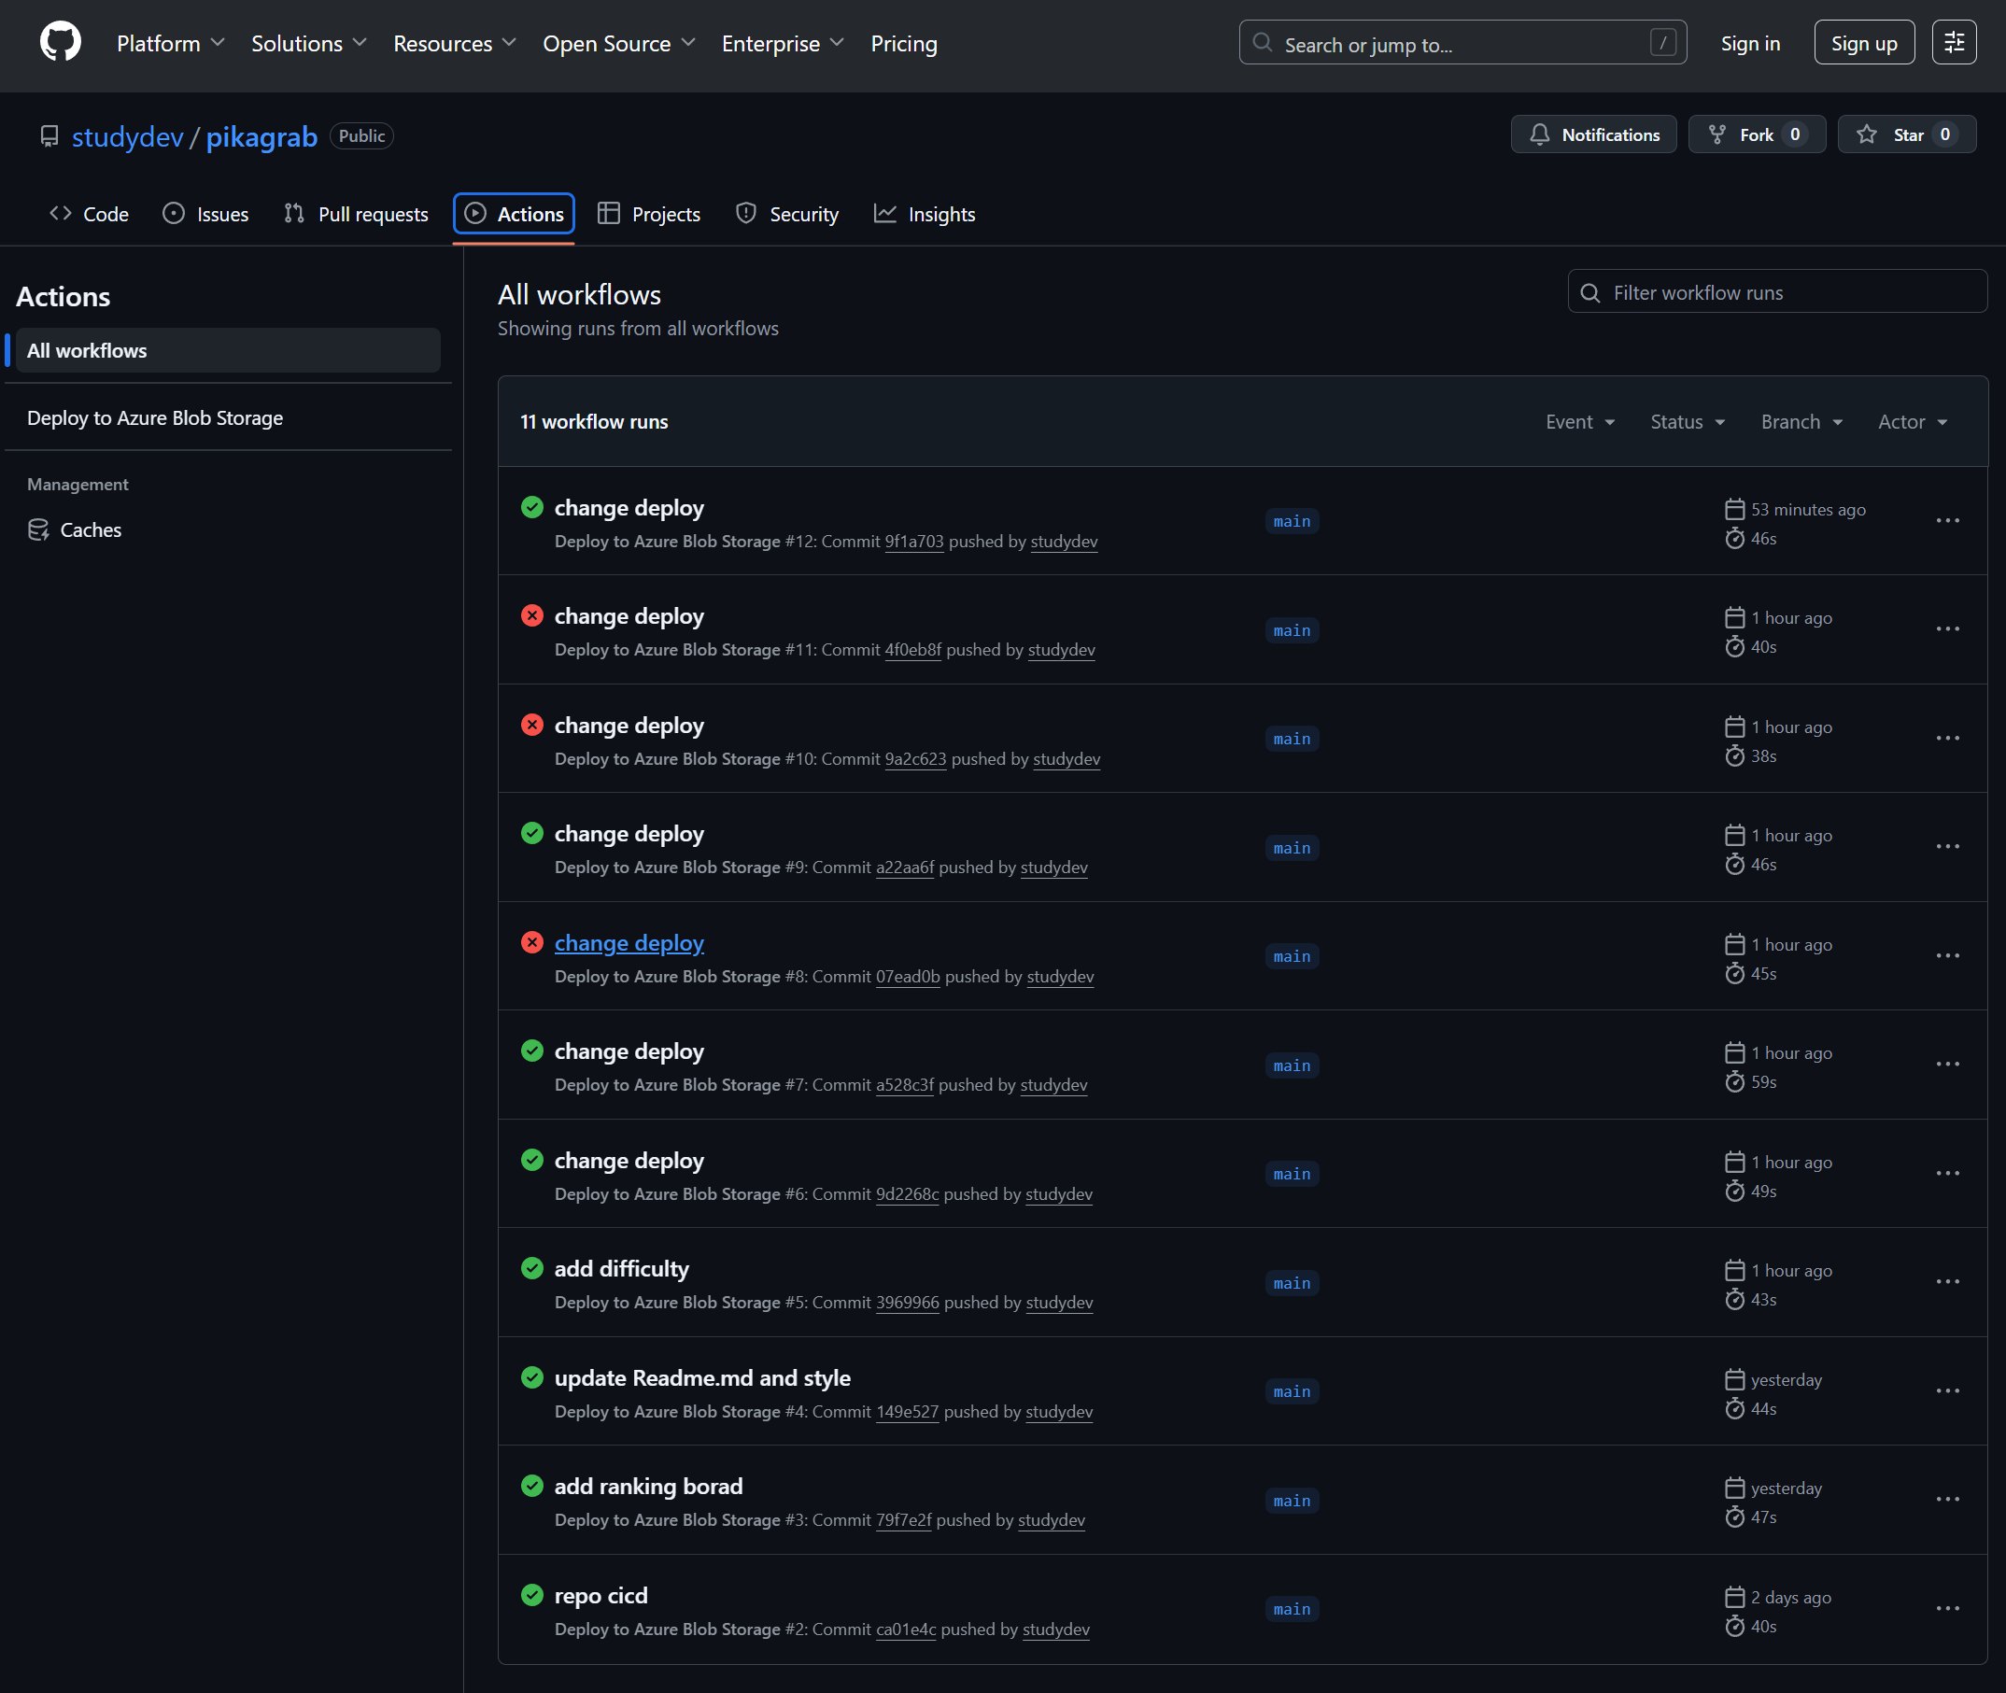2006x1693 pixels.
Task: Click the appearance settings icon top right
Action: pyautogui.click(x=1953, y=43)
